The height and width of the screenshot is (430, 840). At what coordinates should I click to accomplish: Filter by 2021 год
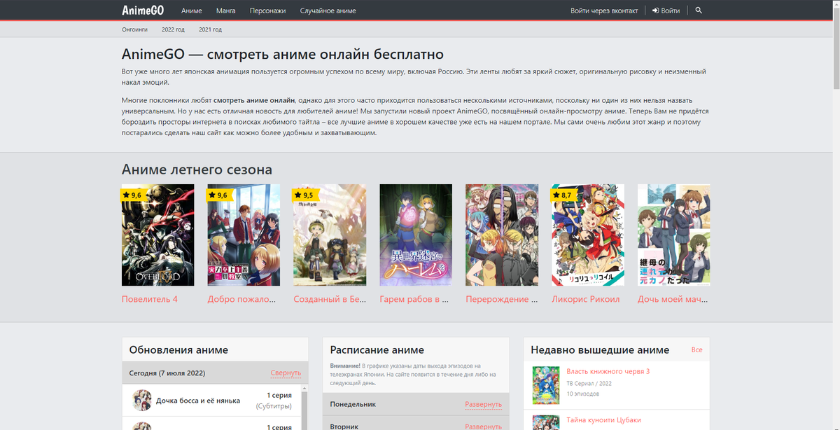click(x=210, y=29)
